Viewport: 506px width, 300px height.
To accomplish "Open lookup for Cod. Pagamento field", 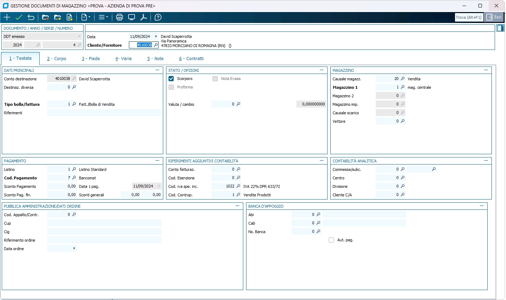I will [74, 178].
